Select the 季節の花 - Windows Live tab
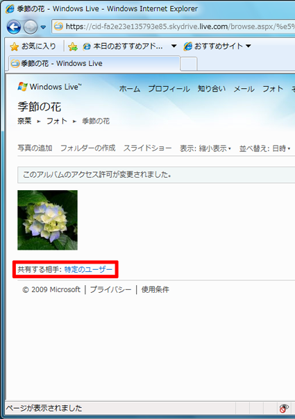Viewport: 295px width, 419px height. tap(94, 64)
